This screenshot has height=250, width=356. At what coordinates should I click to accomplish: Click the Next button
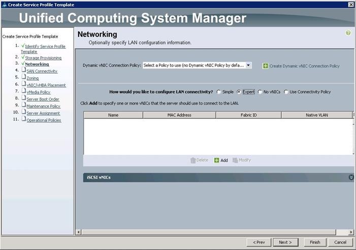point(285,242)
